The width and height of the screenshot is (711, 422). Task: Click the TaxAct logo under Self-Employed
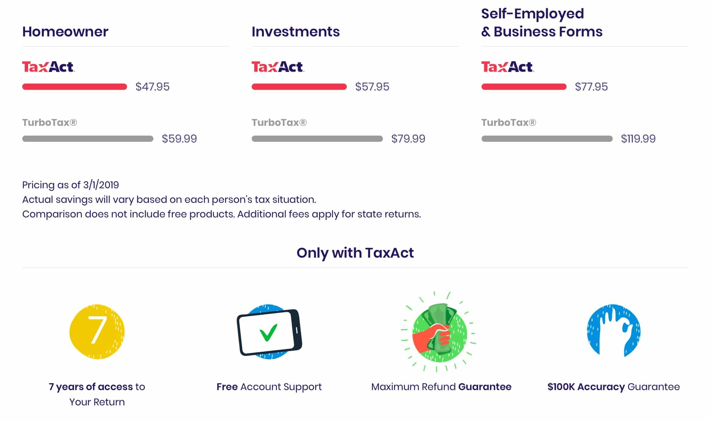(508, 67)
